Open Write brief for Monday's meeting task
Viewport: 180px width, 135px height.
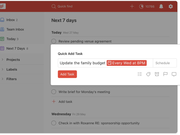84,92
